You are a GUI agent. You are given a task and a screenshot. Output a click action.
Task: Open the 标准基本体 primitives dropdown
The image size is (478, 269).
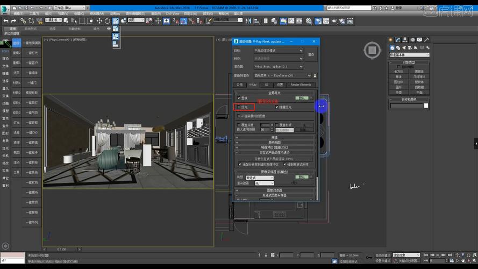coord(409,55)
